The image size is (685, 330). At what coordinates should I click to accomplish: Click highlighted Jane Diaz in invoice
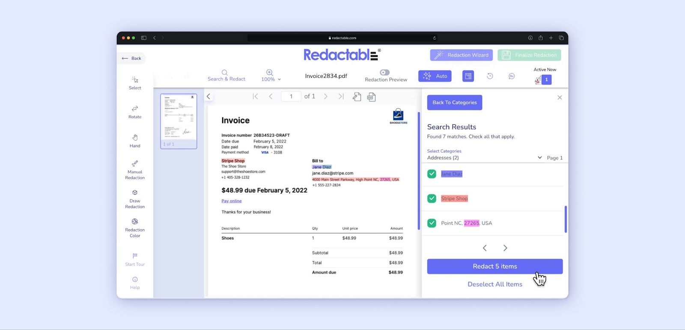tap(322, 167)
